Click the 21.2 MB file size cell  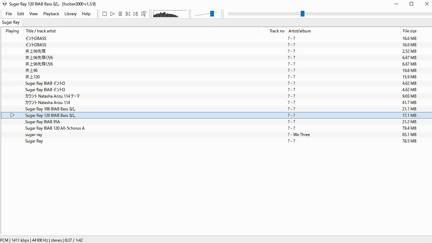click(x=409, y=122)
